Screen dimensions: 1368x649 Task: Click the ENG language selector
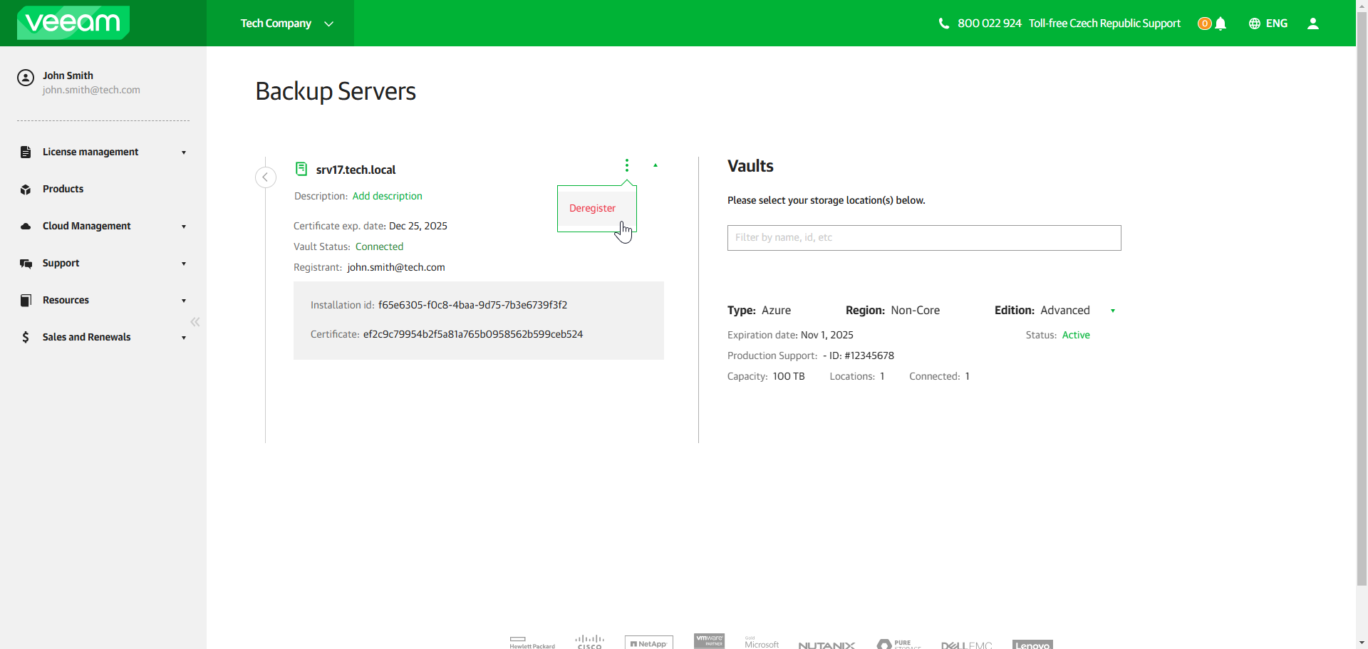1277,24
